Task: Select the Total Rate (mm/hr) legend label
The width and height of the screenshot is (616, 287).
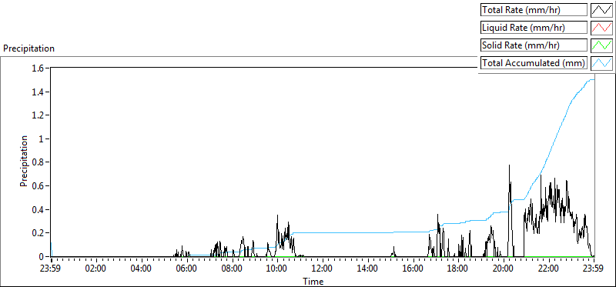Action: pos(521,10)
